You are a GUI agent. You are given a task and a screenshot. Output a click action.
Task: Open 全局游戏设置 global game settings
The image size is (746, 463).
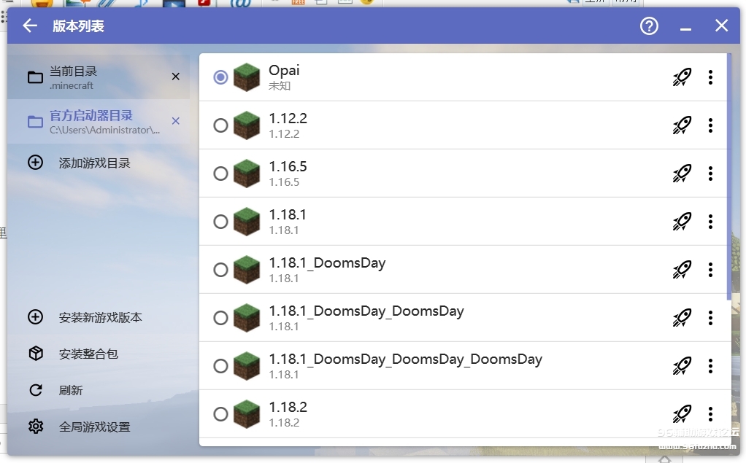(x=94, y=427)
